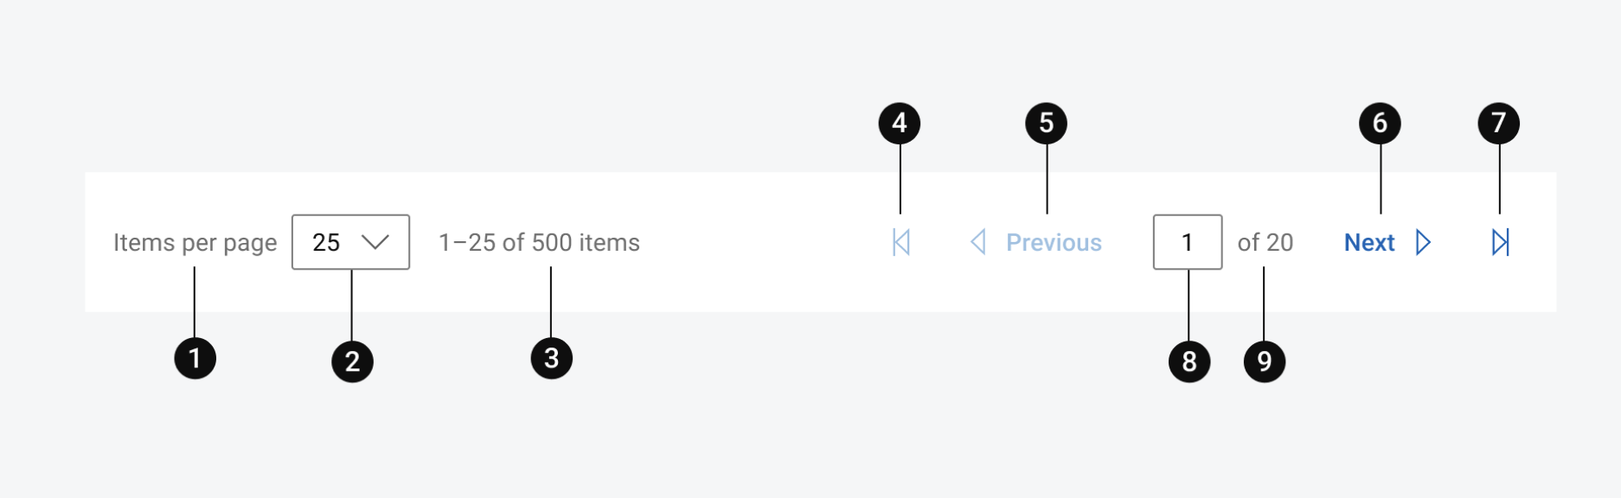Click the number 2 annotation marker

(352, 361)
